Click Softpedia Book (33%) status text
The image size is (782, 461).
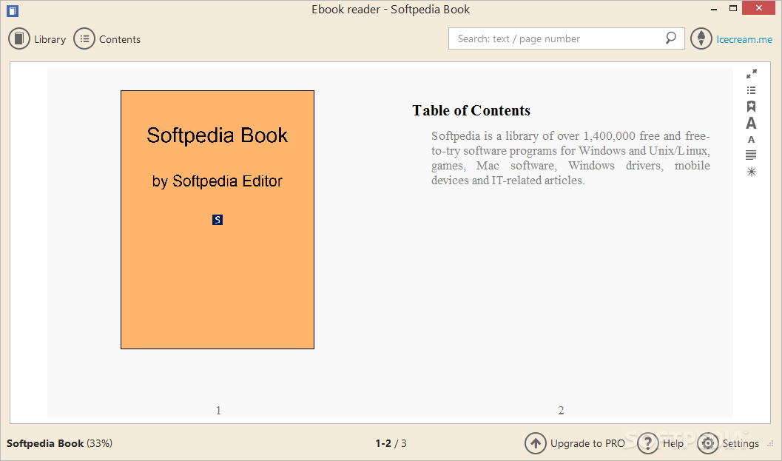[59, 443]
